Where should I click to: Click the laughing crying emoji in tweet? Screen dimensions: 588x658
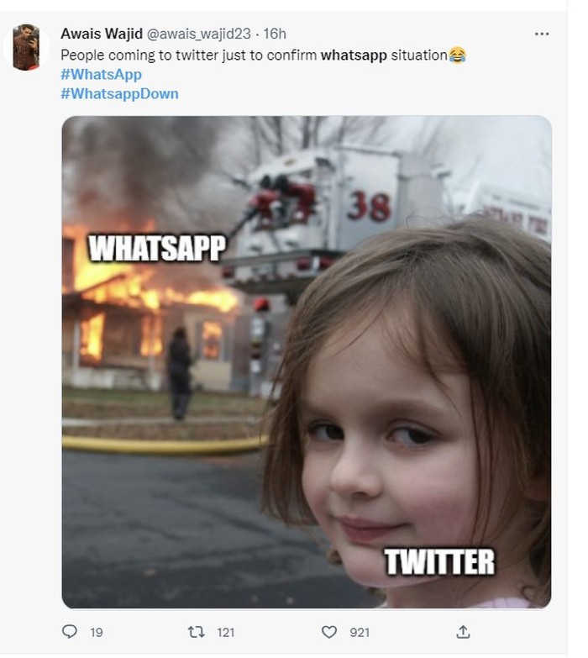[457, 55]
